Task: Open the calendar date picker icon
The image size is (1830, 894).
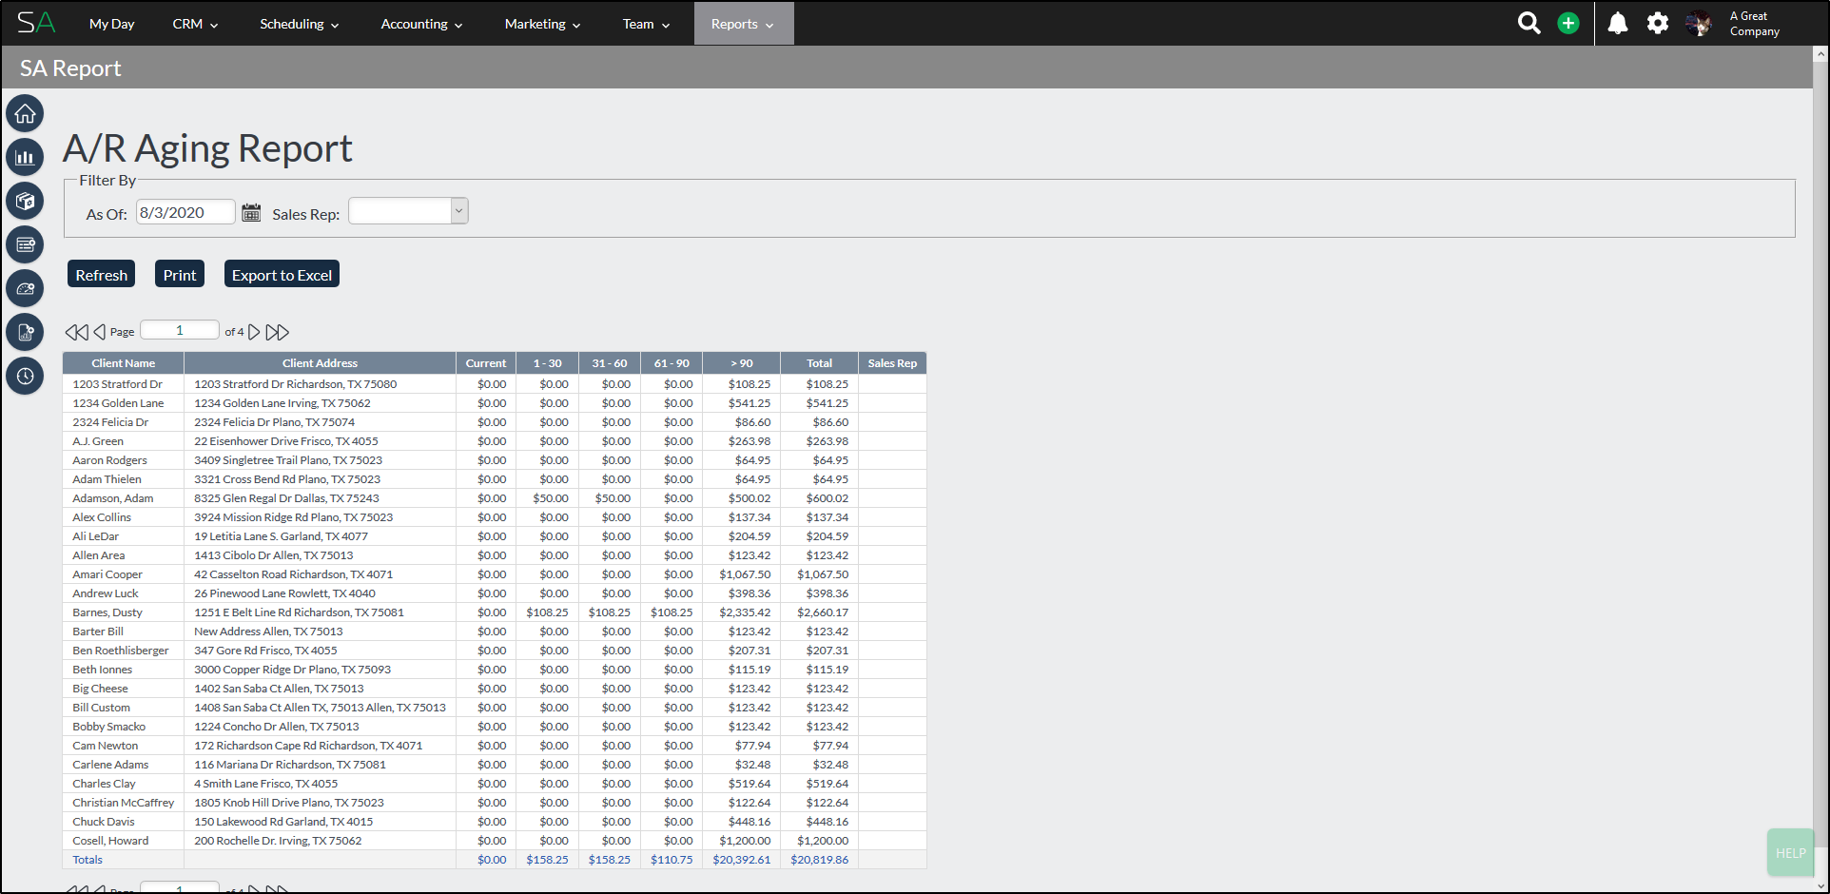Action: [x=251, y=213]
